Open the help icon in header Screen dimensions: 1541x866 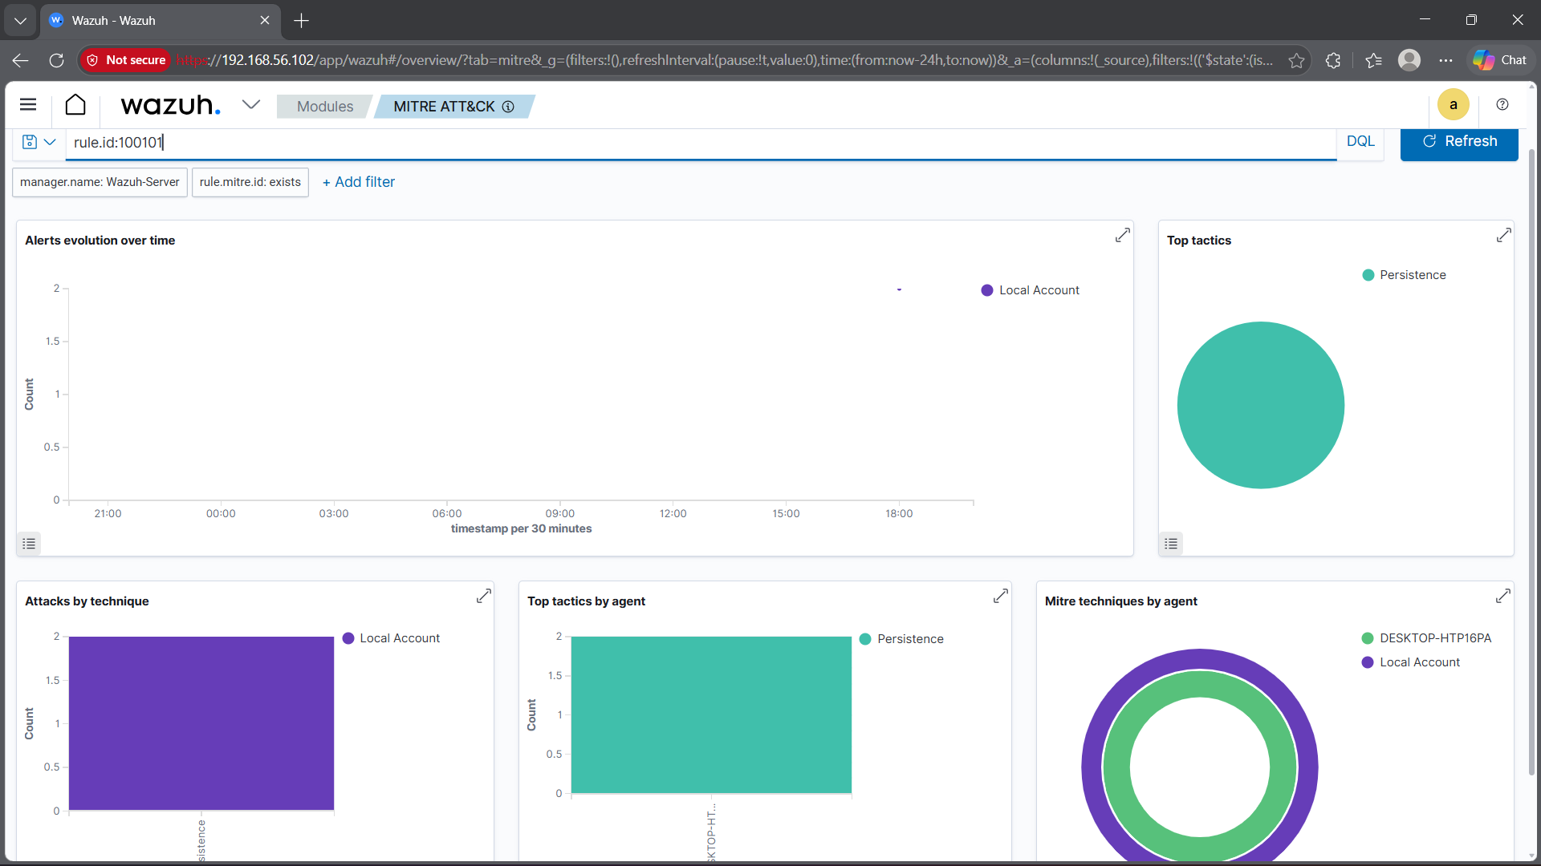click(x=1502, y=105)
